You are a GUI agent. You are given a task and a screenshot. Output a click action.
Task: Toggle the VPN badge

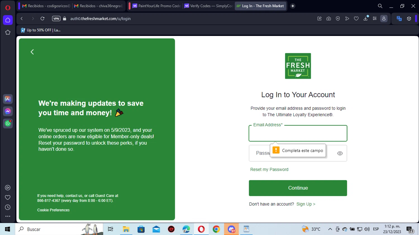[56, 19]
